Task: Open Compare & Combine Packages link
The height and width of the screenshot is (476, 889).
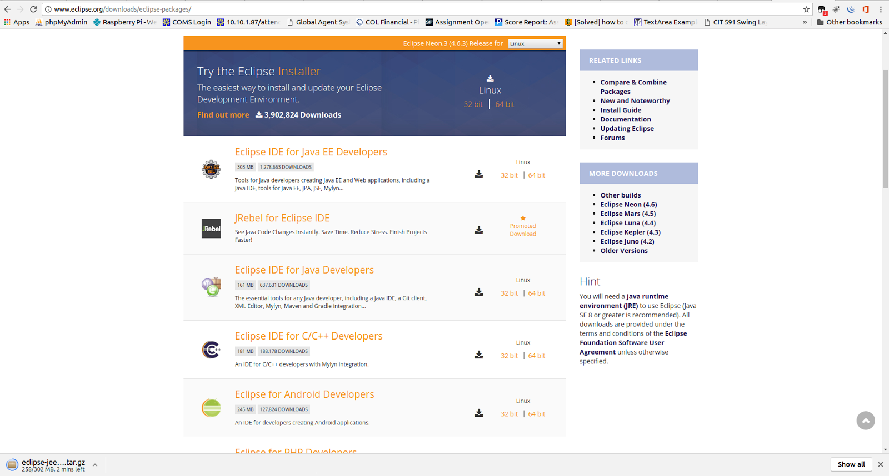Action: (633, 87)
